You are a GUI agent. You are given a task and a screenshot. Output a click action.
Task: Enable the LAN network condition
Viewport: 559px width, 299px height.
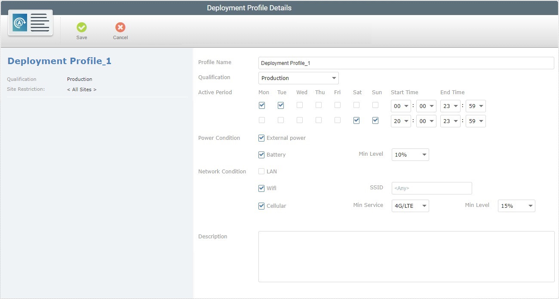pyautogui.click(x=261, y=172)
